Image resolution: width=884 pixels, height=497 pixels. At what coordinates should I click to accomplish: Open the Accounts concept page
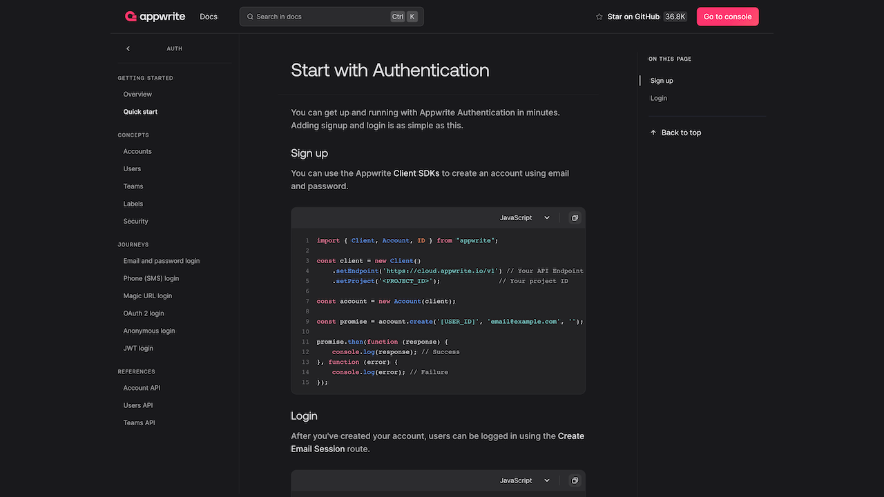tap(137, 152)
